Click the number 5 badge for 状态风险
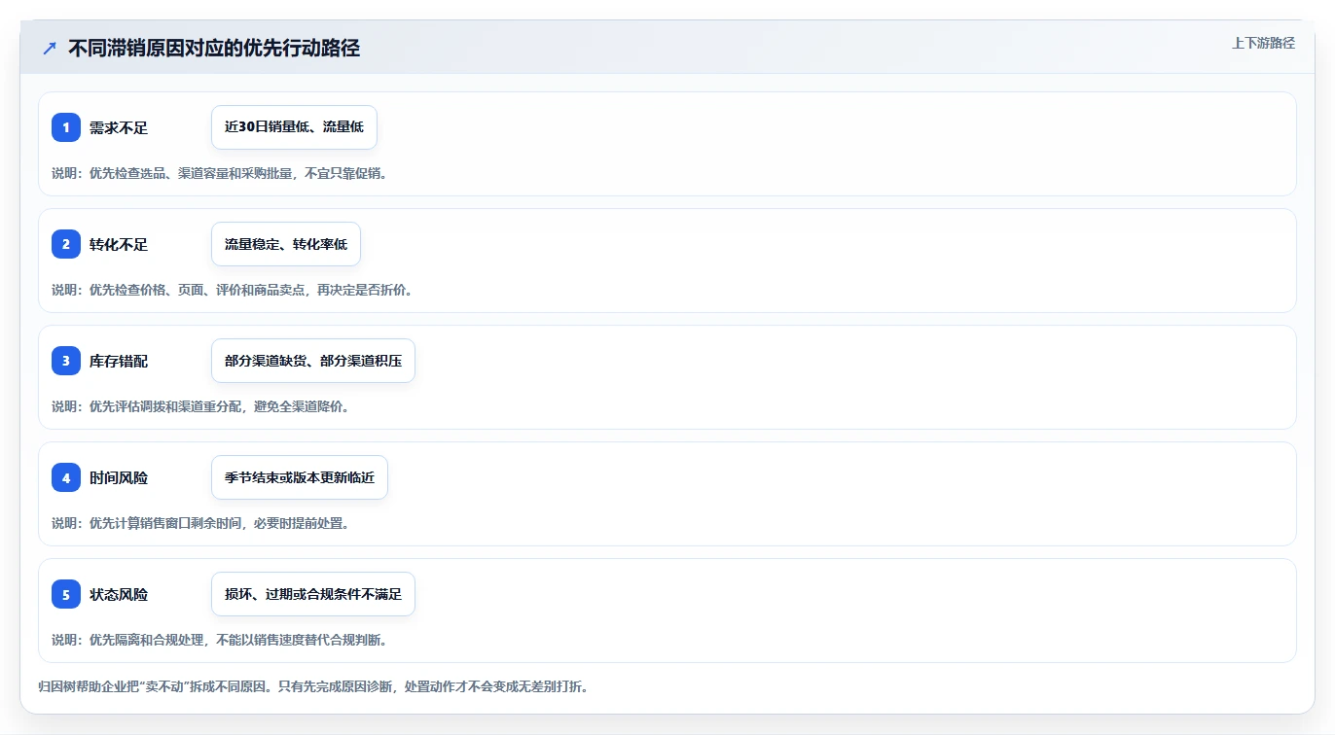Image resolution: width=1335 pixels, height=735 pixels. [66, 594]
